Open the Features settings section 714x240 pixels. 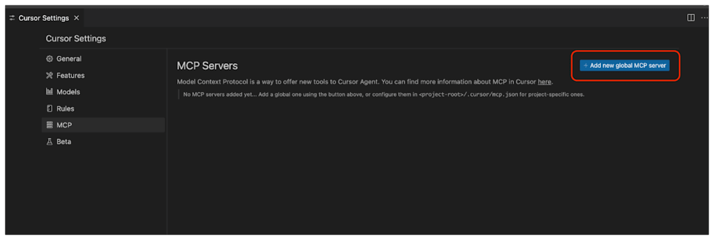[104, 76]
